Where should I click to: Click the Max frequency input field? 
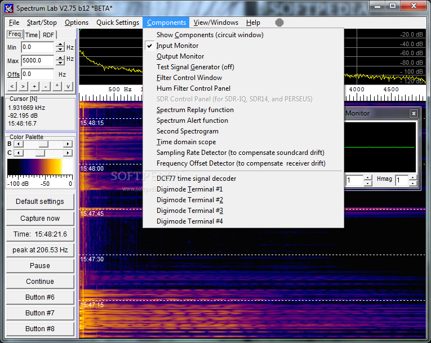37,60
